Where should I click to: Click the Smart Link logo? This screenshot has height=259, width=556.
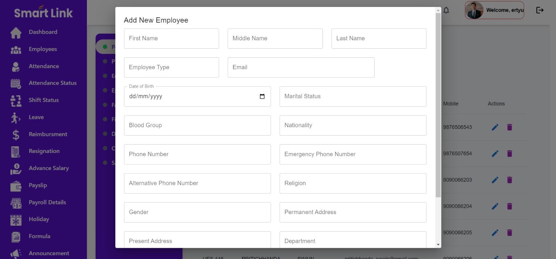tap(43, 13)
